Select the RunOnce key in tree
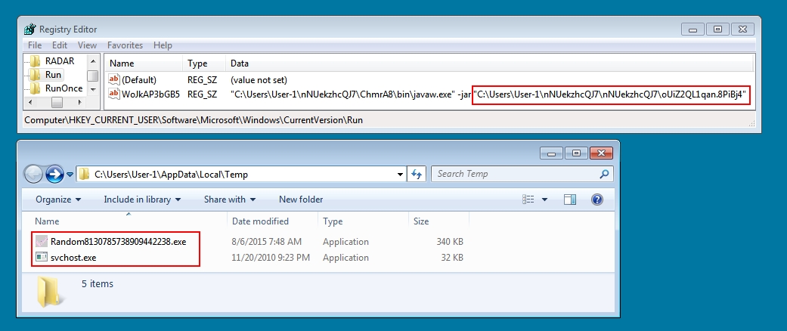 (x=64, y=88)
